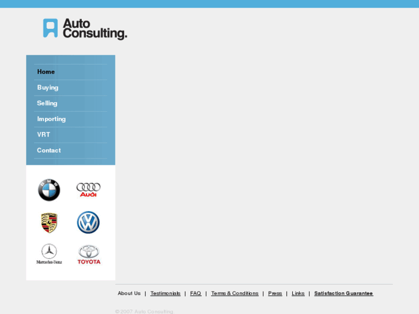Viewport: 419px width, 314px height.
Task: Click the Mercedes-Benz brand logo
Action: coord(49,254)
